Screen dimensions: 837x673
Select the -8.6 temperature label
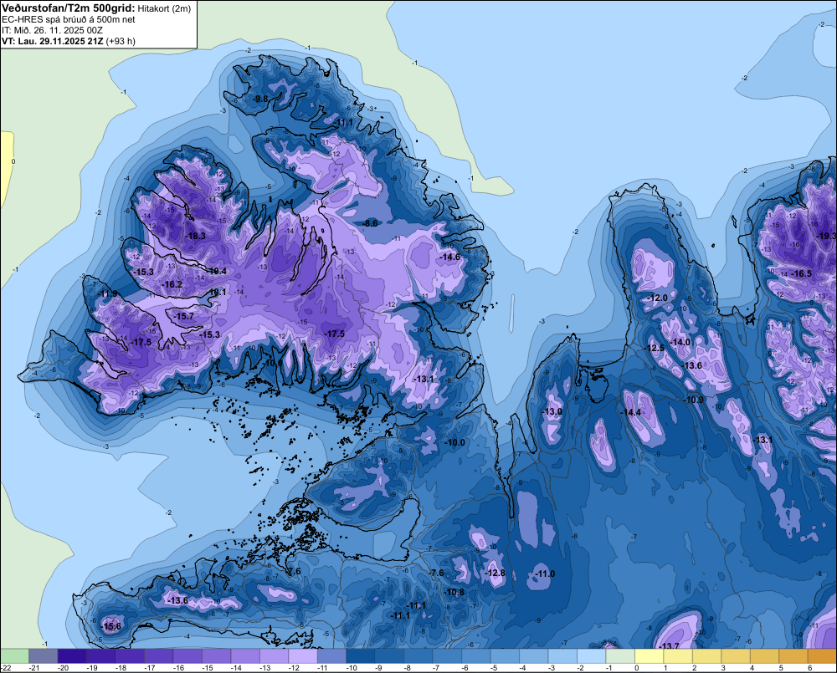tap(370, 223)
